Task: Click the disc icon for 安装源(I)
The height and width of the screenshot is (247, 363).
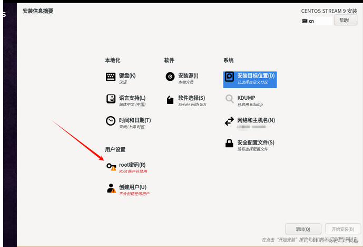Action: [x=170, y=77]
